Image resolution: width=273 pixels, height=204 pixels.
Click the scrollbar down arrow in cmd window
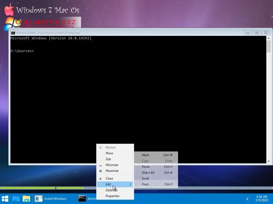click(x=269, y=161)
